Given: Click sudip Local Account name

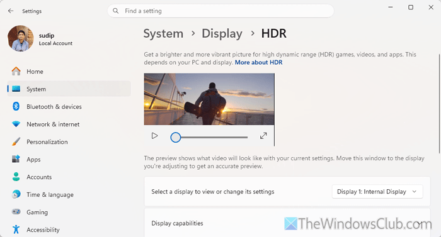Looking at the screenshot, I should [55, 39].
